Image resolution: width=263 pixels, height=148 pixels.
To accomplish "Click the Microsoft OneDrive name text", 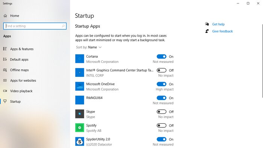I will (x=100, y=84).
